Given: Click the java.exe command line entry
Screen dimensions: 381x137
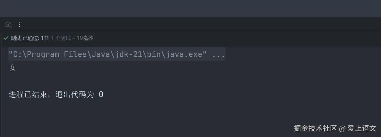Looking at the screenshot, I should point(117,54).
